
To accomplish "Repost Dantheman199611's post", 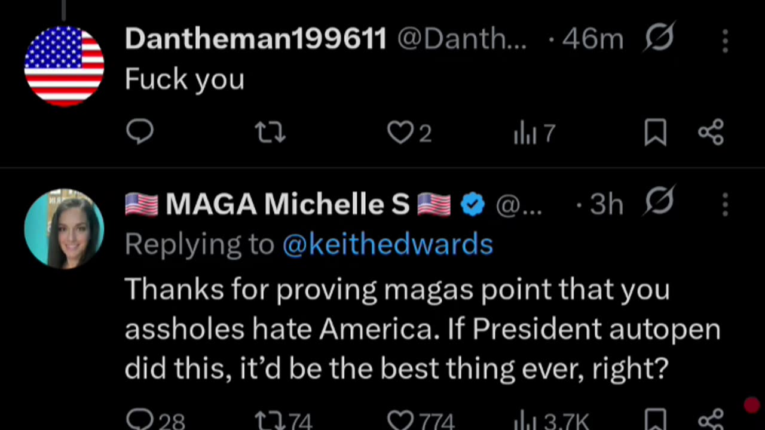I will (270, 132).
